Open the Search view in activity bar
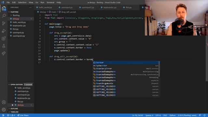This screenshot has height=117, width=208. (x=4, y=16)
